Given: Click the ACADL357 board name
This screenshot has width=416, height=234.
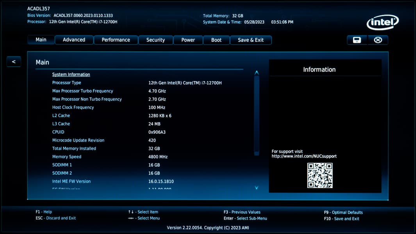Looking at the screenshot, I should 38,9.
